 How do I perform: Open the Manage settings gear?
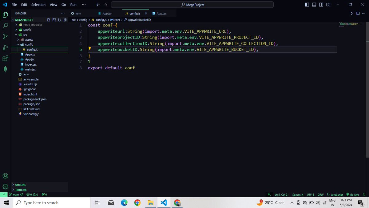(x=5, y=186)
